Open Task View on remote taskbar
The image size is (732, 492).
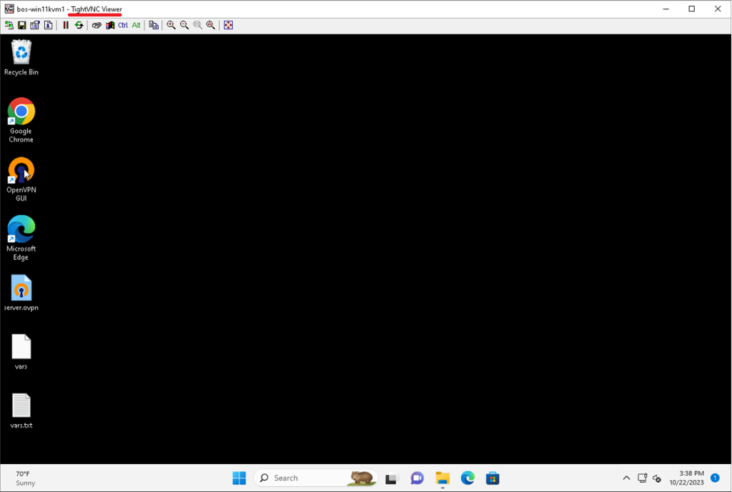click(391, 478)
